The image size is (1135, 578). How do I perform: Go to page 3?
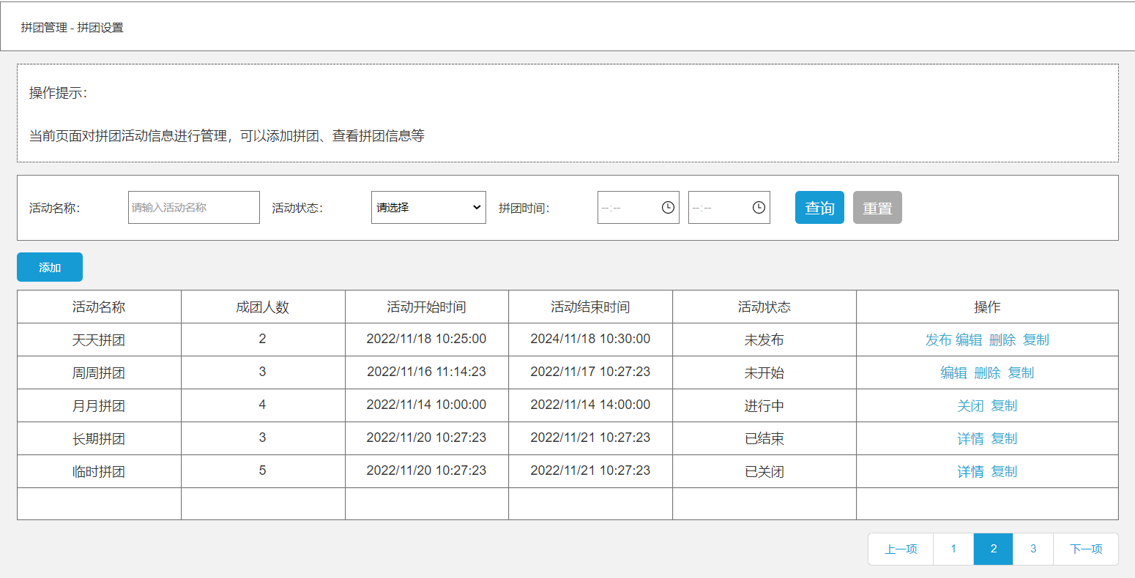pos(1033,549)
